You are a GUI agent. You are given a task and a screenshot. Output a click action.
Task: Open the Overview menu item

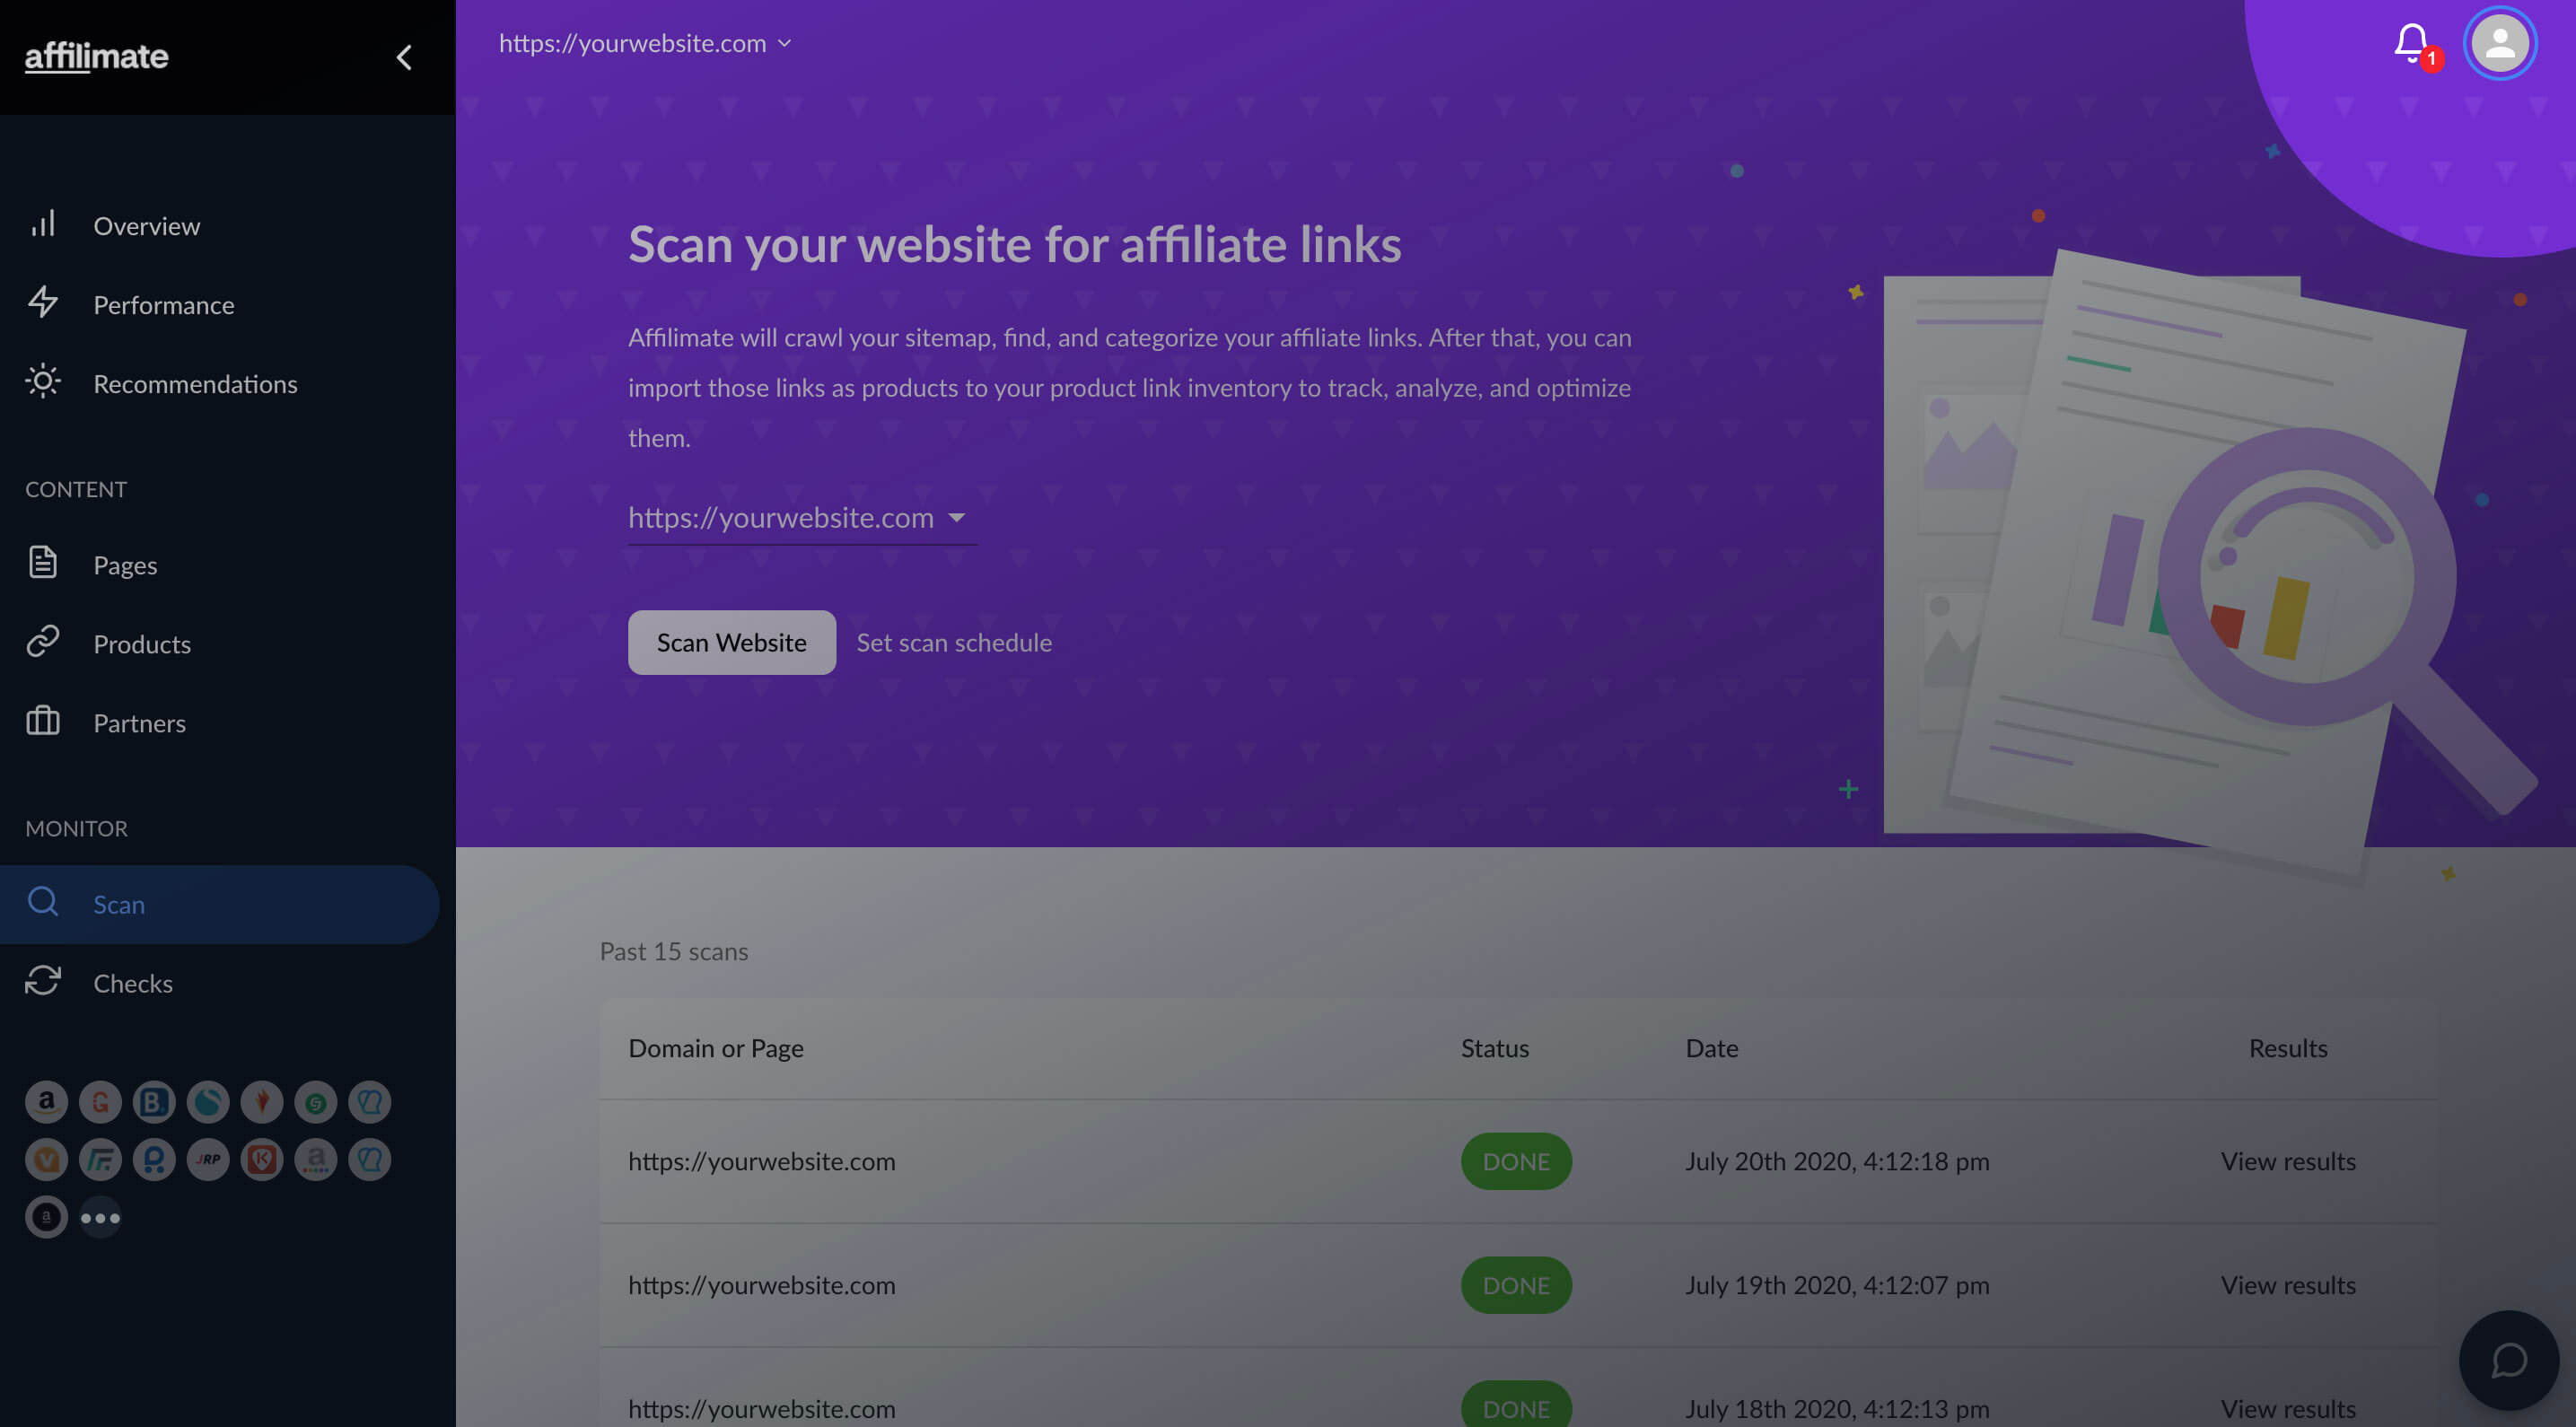tap(145, 225)
